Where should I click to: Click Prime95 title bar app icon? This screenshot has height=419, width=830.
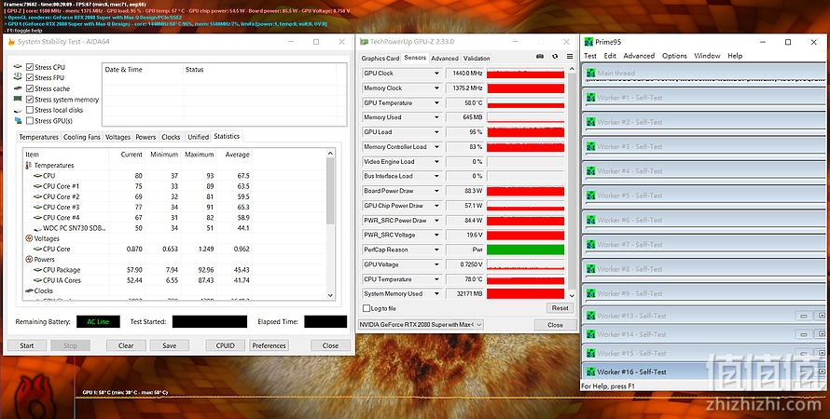pyautogui.click(x=588, y=42)
